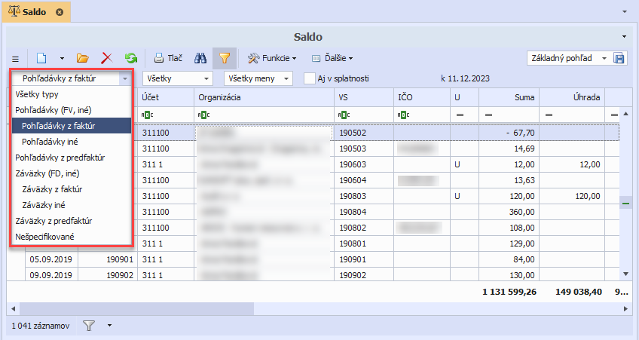Screen dimensions: 639x340
Task: Search with the binoculars icon
Action: (x=200, y=58)
